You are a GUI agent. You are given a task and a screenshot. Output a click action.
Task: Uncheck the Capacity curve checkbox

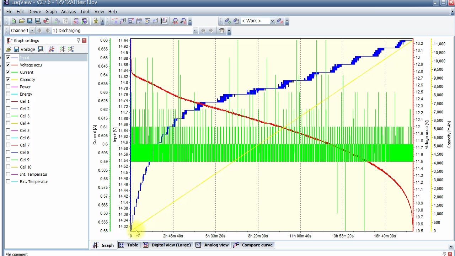[x=8, y=79]
